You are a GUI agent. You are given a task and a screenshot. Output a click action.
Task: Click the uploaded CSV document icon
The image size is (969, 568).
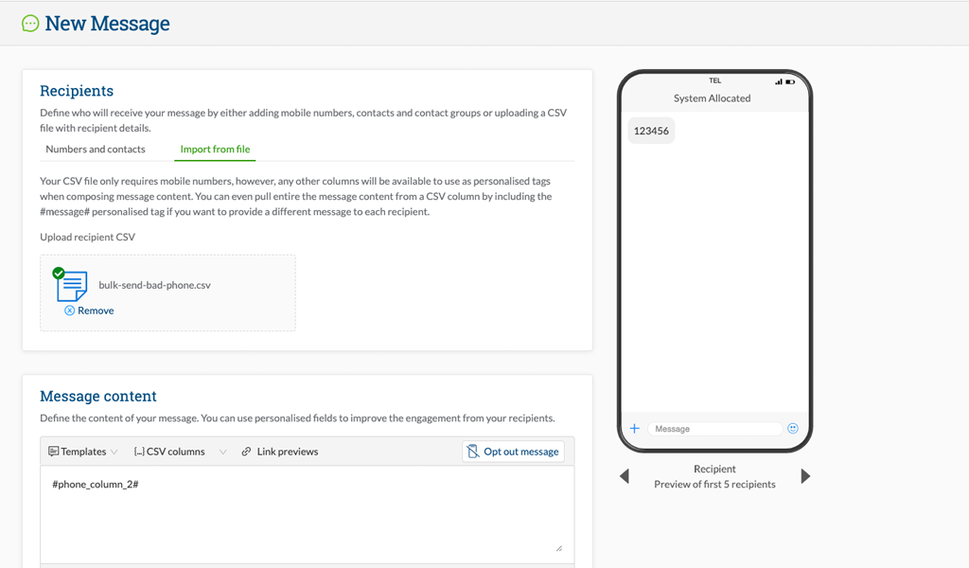tap(73, 286)
